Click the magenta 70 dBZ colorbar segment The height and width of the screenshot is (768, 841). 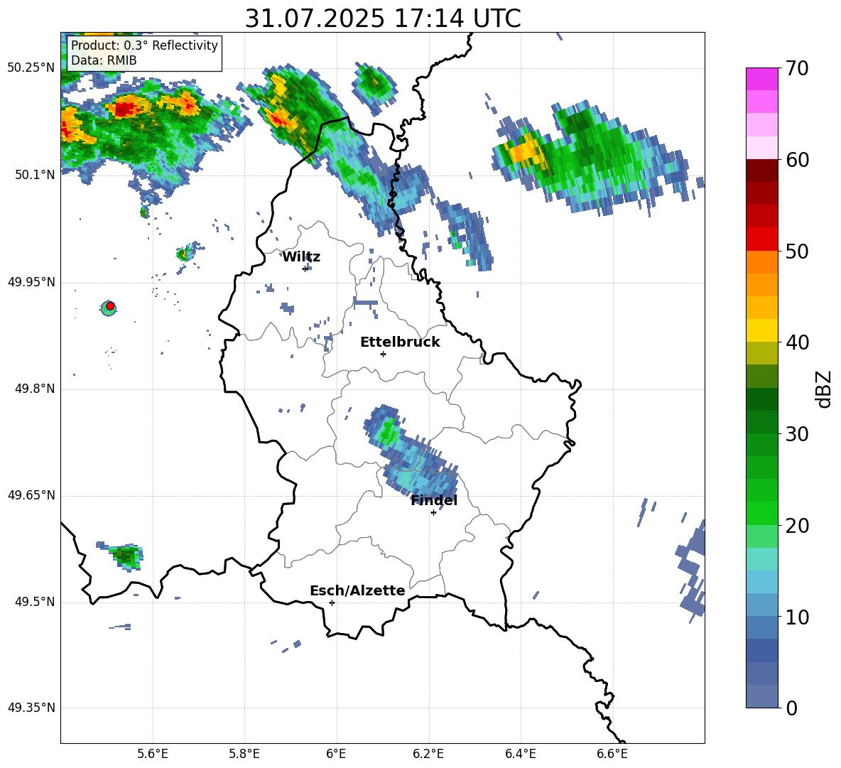(x=761, y=79)
